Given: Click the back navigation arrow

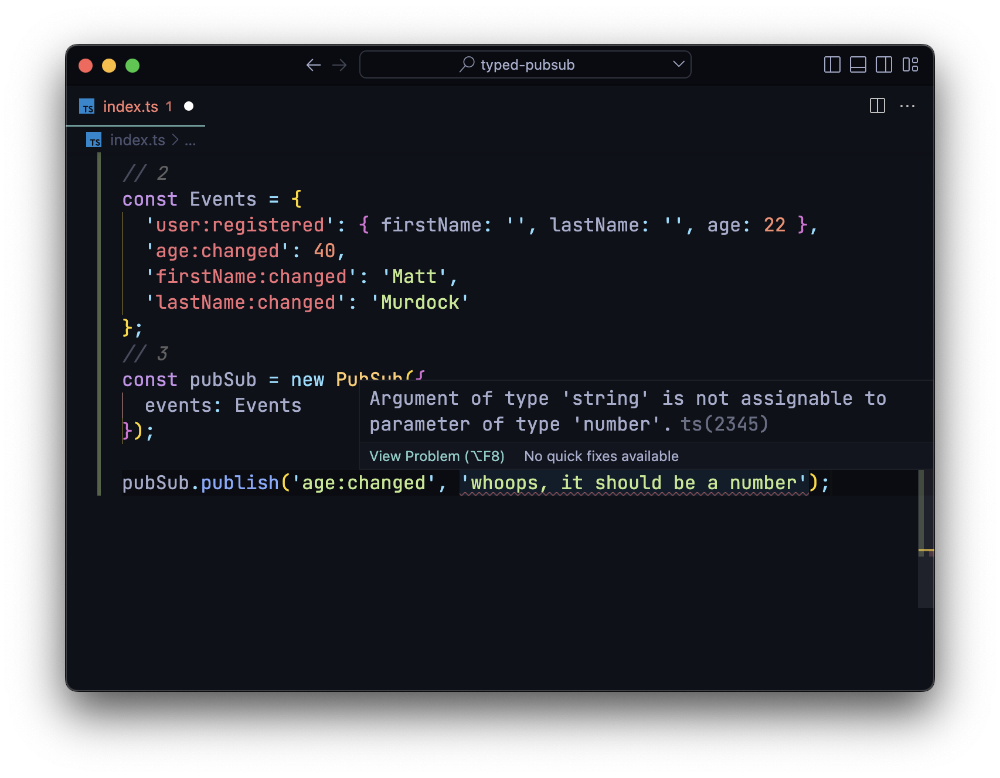Looking at the screenshot, I should pyautogui.click(x=314, y=65).
